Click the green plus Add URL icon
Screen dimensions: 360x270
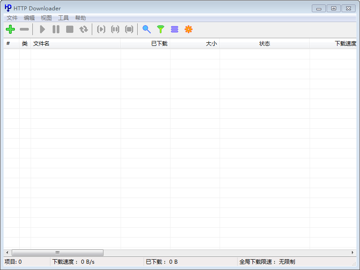(x=10, y=29)
